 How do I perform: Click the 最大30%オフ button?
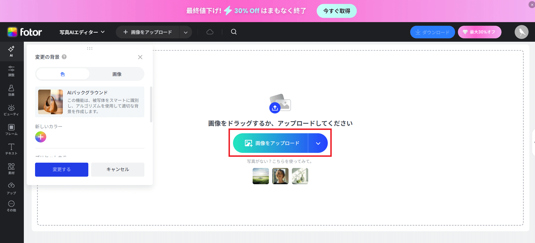[479, 32]
